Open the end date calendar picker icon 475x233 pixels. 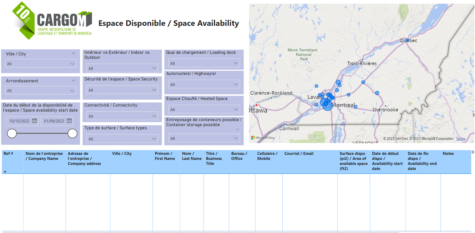[69, 121]
